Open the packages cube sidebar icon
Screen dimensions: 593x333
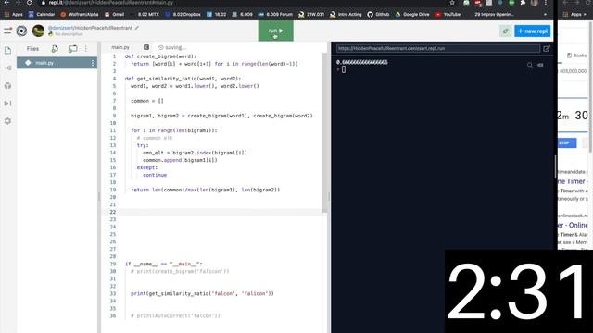(8, 86)
